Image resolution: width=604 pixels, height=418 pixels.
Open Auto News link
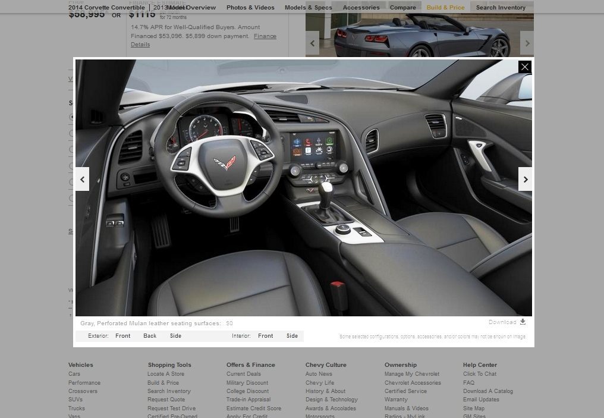(x=319, y=373)
